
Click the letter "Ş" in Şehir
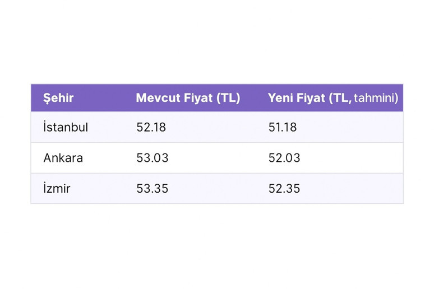(x=47, y=98)
